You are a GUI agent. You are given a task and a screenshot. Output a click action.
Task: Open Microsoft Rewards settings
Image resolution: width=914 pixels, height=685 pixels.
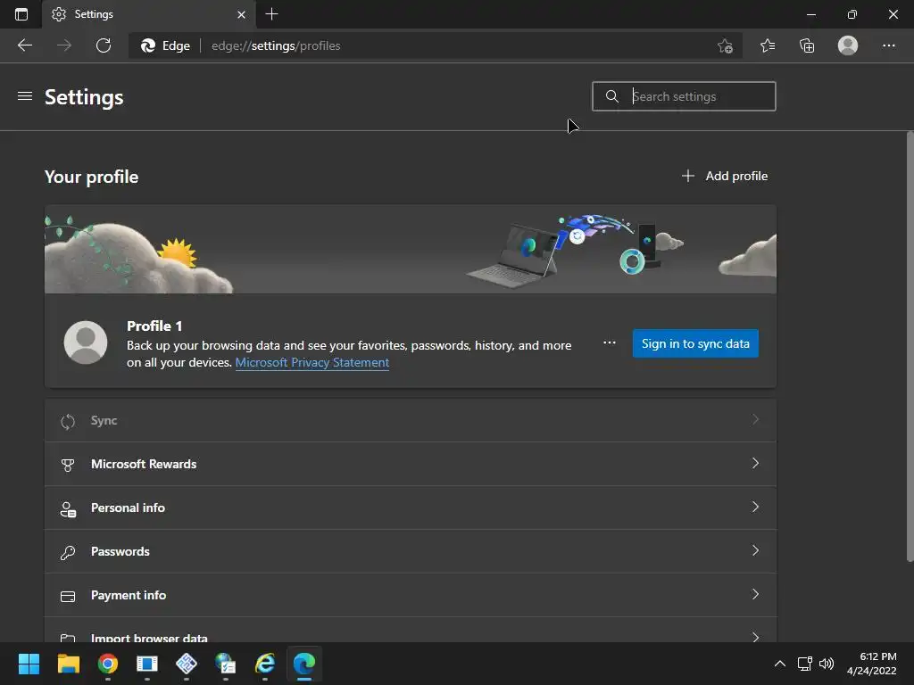(x=411, y=464)
